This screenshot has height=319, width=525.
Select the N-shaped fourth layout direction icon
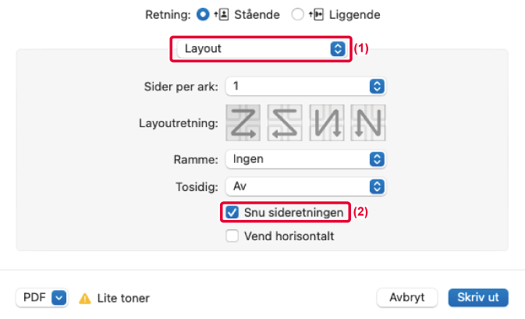click(369, 123)
